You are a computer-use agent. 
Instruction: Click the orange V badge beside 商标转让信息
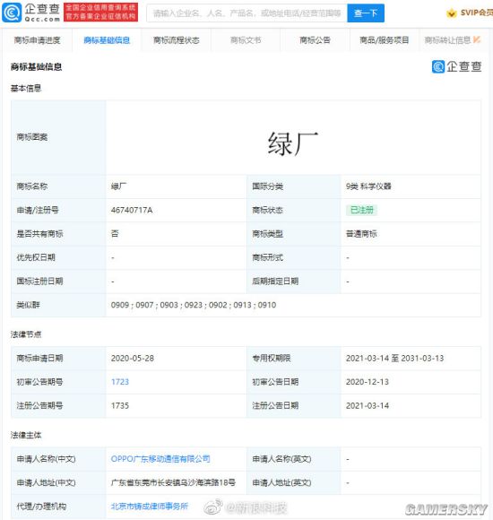coord(477,39)
